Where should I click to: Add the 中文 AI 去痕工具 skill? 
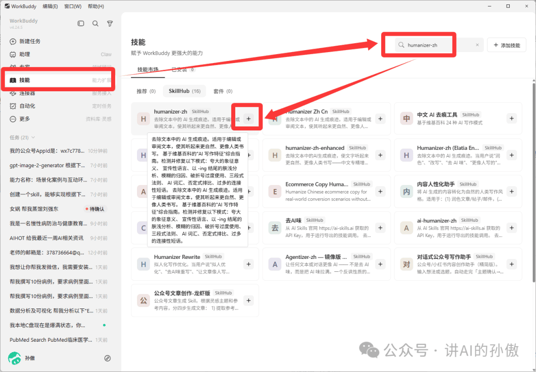[x=511, y=119]
